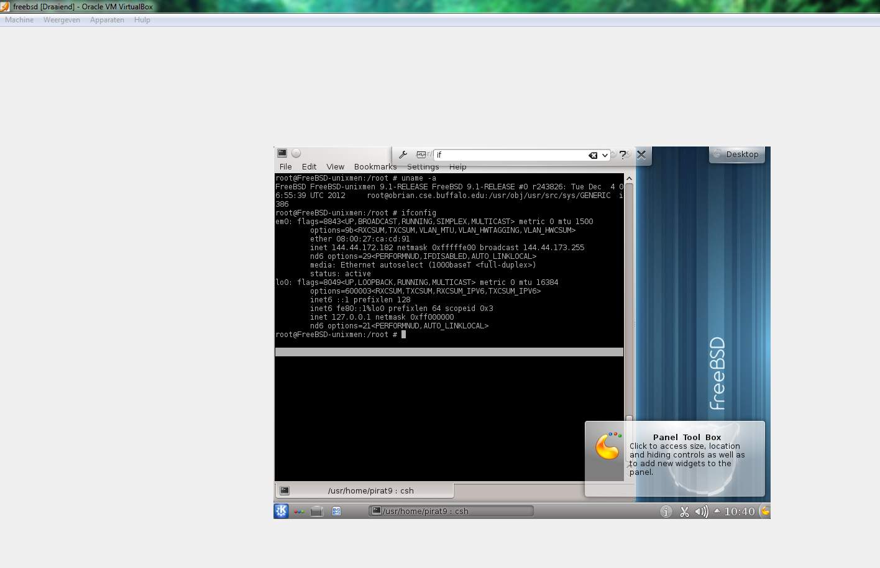
Task: Open the VirtualBox Weergeven menu
Action: pyautogui.click(x=62, y=20)
